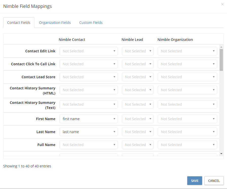Open Nimble Organization dropdown for Contact Click To Call Link
This screenshot has width=227, height=189.
pyautogui.click(x=187, y=64)
